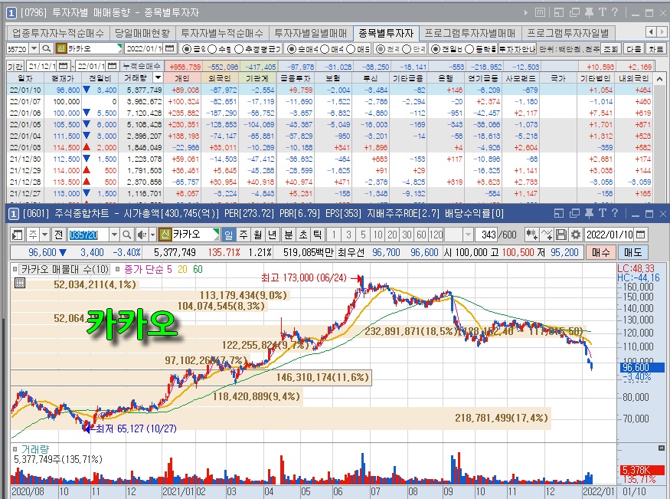Click the pop-out window icon in investor trend titlebar
This screenshot has width=670, height=499.
click(x=574, y=13)
